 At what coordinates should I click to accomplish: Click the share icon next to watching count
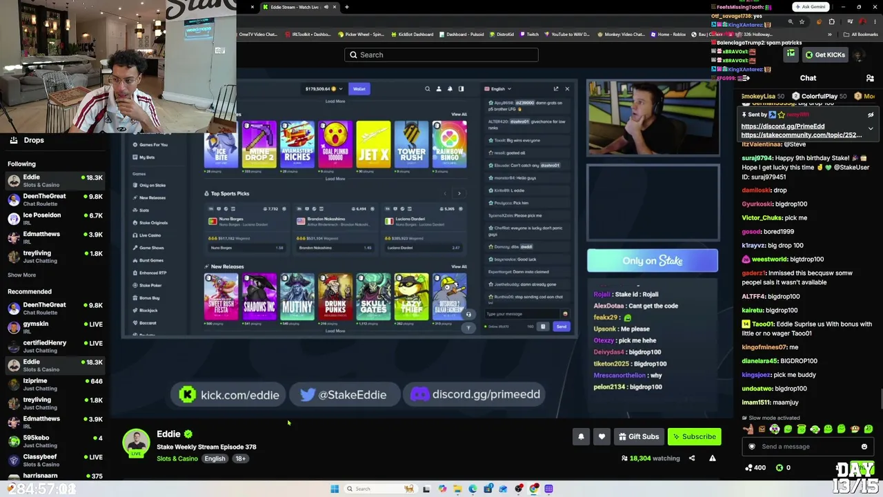tap(692, 458)
